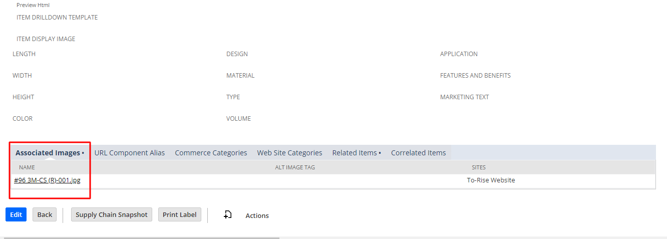
Task: Open the Commerce Categories tab
Action: tap(211, 153)
